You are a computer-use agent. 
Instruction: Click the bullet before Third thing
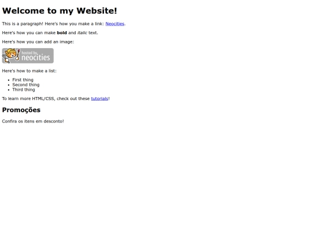click(x=9, y=90)
